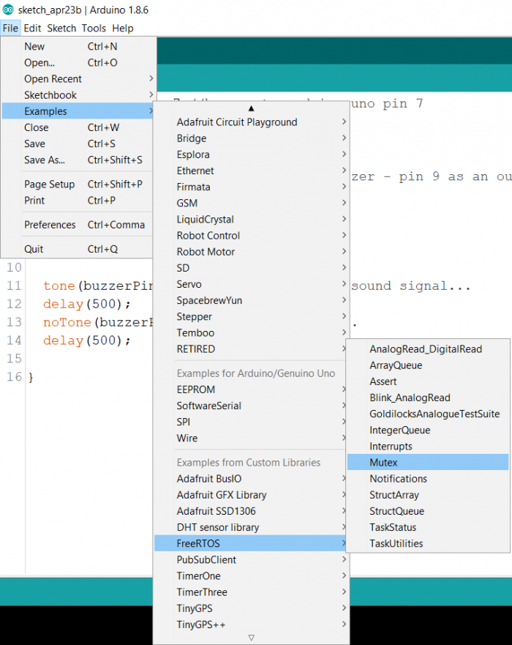Choose Open... from the File menu
Viewport: 512px width, 645px height.
coord(78,62)
